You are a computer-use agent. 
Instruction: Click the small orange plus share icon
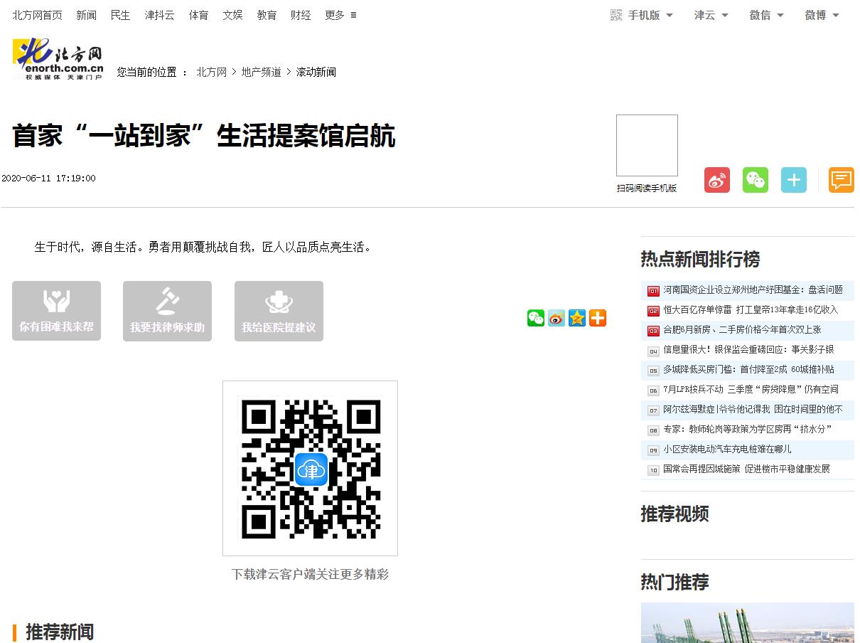coord(598,318)
